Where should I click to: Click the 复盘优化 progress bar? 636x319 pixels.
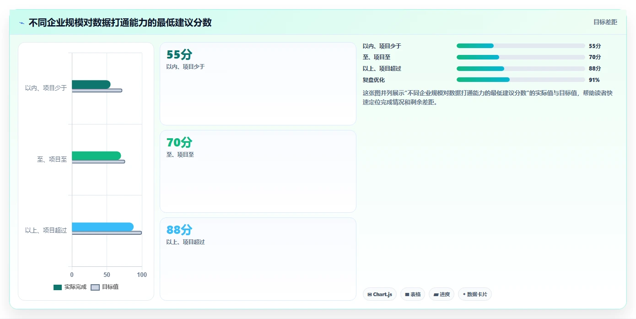521,80
